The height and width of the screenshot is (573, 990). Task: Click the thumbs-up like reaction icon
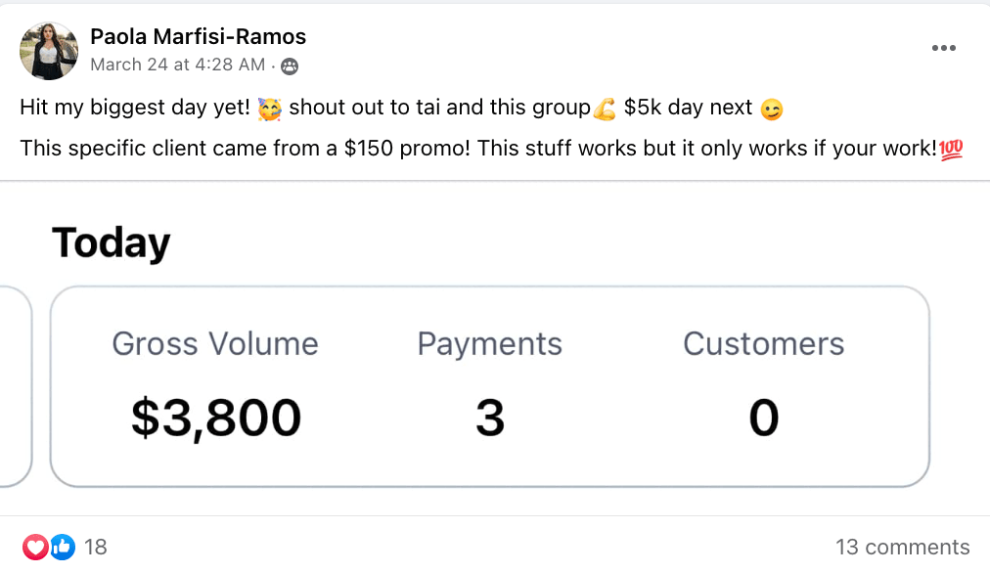(62, 547)
